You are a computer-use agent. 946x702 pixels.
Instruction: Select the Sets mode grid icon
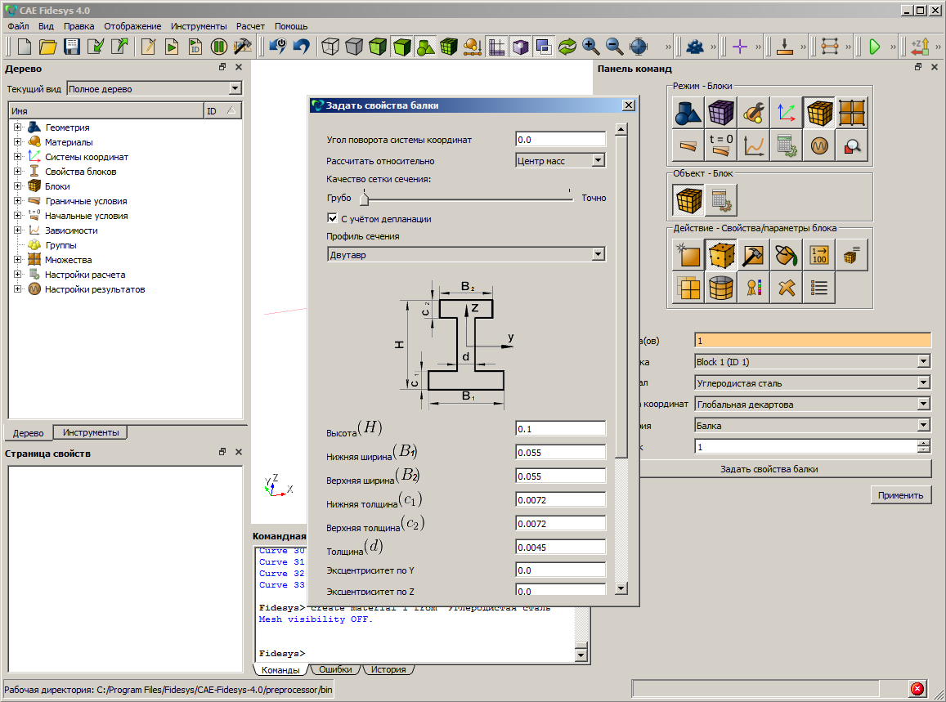pyautogui.click(x=852, y=113)
